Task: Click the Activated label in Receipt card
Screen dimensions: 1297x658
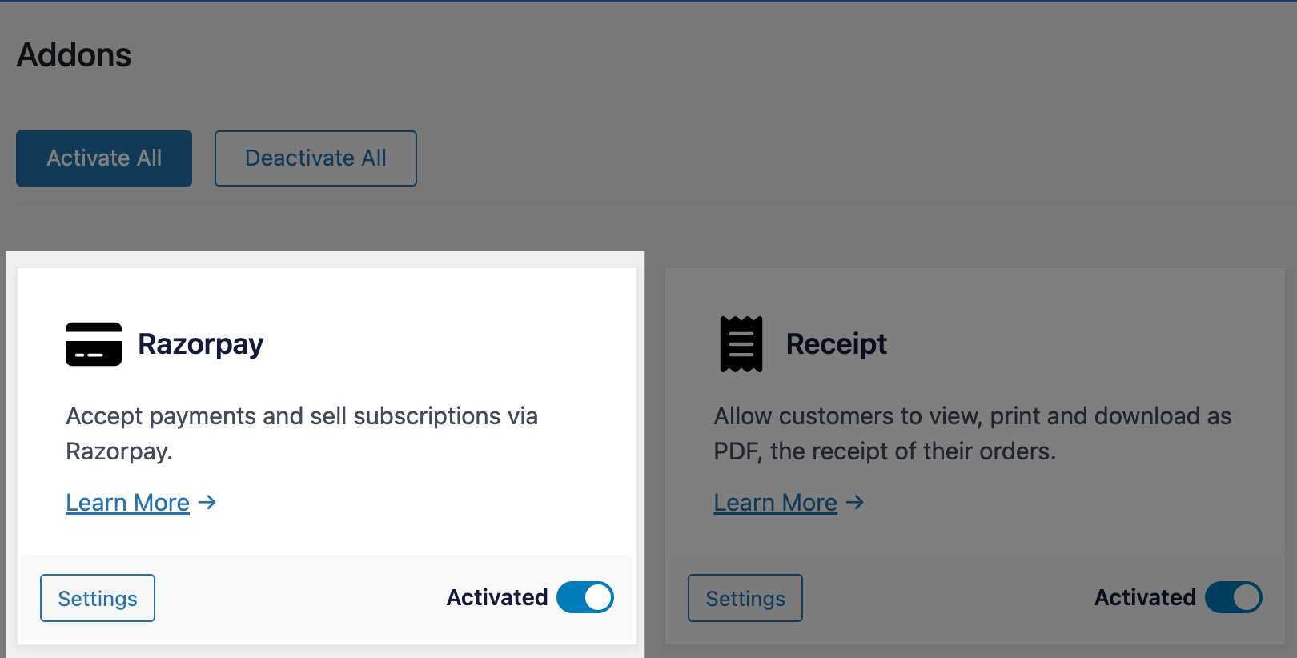Action: click(x=1145, y=597)
